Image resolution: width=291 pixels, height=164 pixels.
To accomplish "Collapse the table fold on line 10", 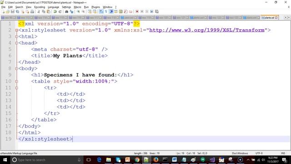I will pos(17,82).
